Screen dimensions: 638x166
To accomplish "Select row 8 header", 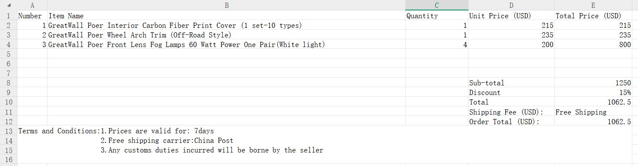I will click(x=9, y=83).
